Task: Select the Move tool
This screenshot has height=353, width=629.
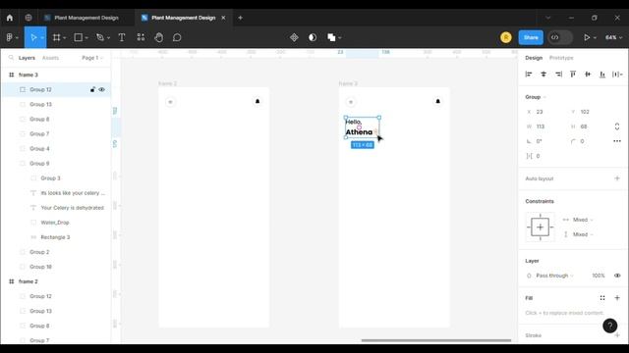Action: (x=33, y=37)
